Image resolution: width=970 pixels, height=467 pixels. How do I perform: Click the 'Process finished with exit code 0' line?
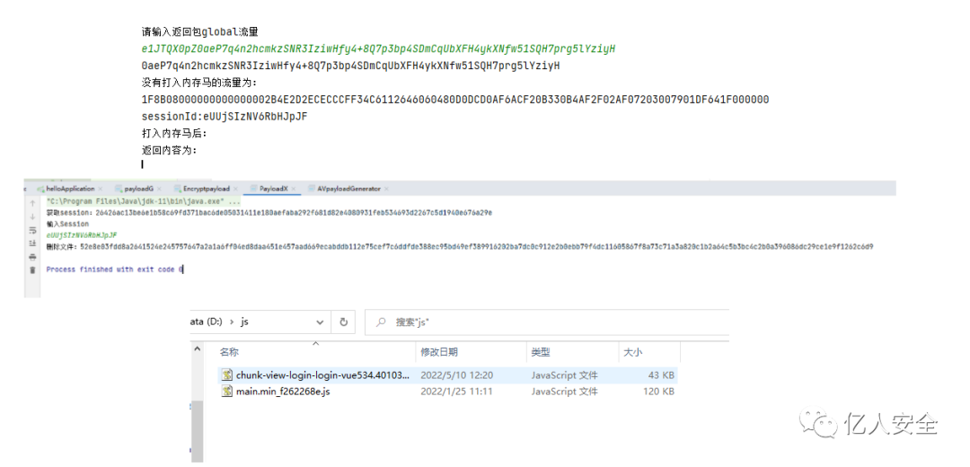click(x=114, y=269)
